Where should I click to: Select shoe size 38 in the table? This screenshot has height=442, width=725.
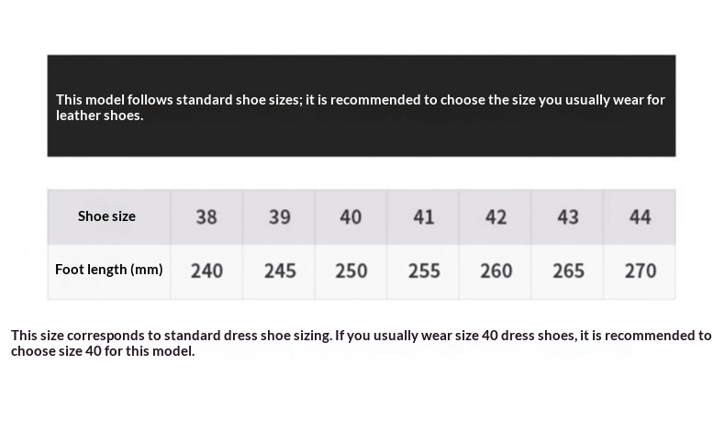(206, 216)
